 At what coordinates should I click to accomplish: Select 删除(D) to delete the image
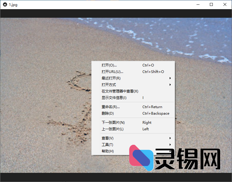click(x=133, y=113)
